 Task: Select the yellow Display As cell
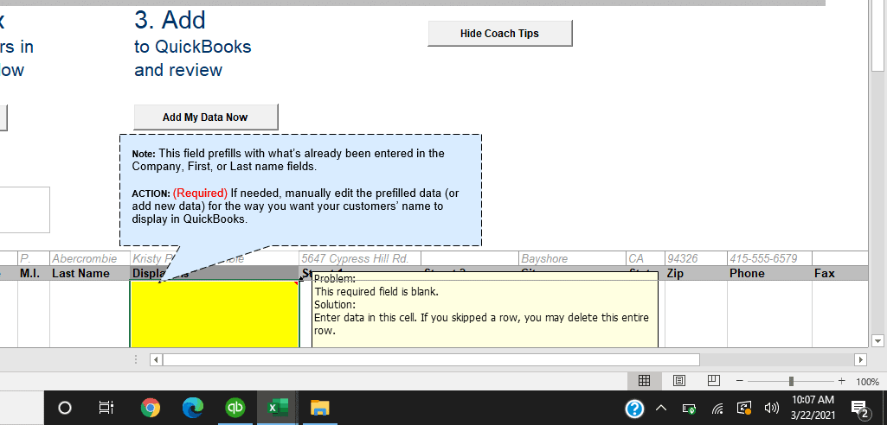point(215,314)
